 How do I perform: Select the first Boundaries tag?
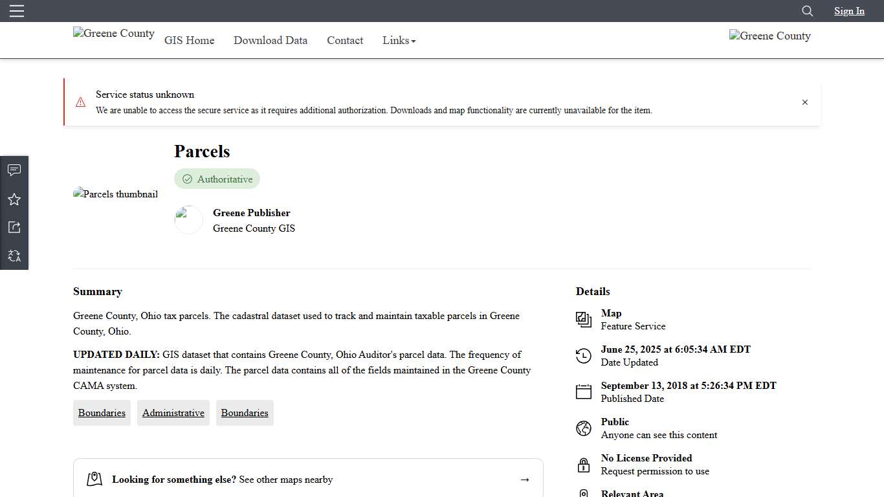(102, 413)
